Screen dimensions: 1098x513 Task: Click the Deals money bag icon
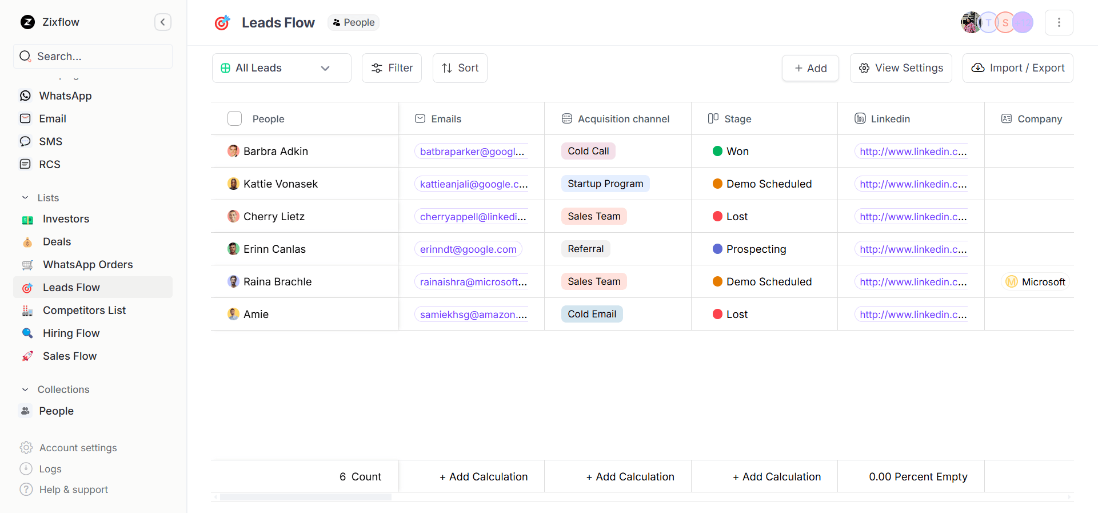[x=27, y=242]
